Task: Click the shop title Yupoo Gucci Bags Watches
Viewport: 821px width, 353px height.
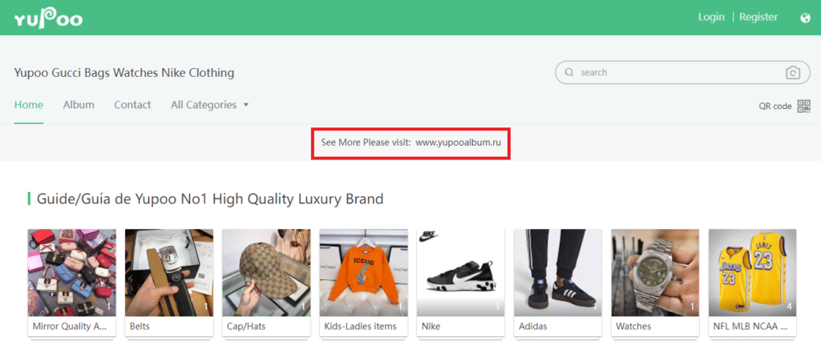Action: pyautogui.click(x=124, y=73)
